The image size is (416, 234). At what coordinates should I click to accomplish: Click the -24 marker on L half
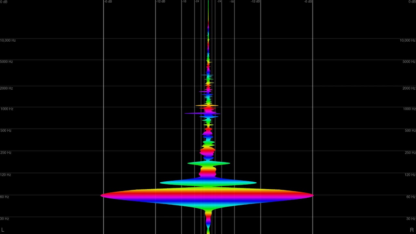tap(197, 2)
